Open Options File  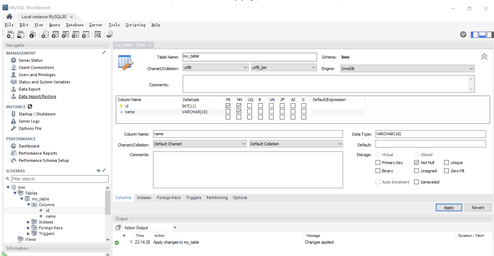coord(30,128)
